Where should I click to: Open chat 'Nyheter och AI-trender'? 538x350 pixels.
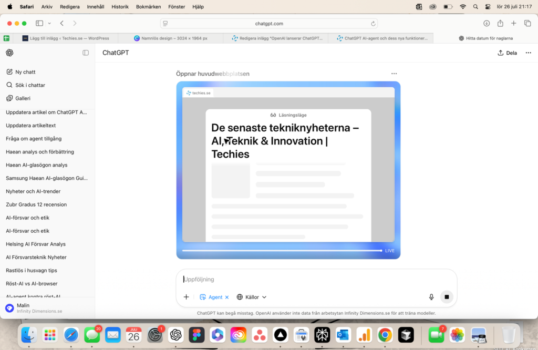tap(33, 191)
